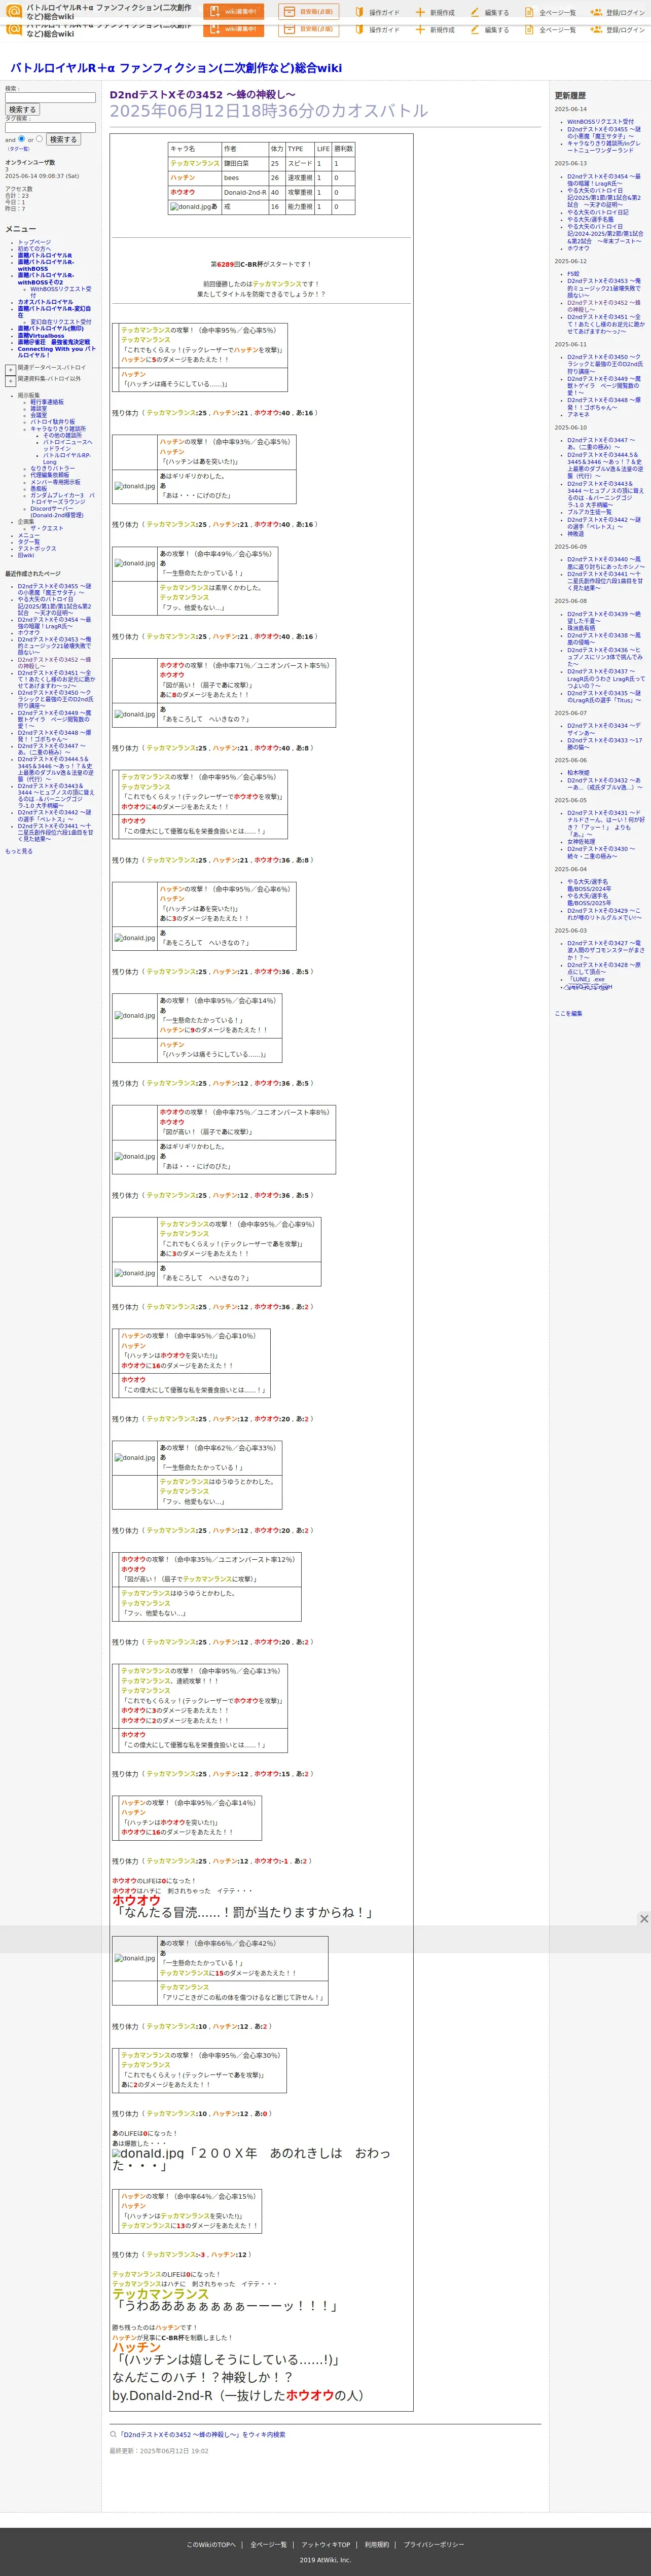Open 松本咲姫 link in update history
This screenshot has width=651, height=2576.
click(578, 773)
